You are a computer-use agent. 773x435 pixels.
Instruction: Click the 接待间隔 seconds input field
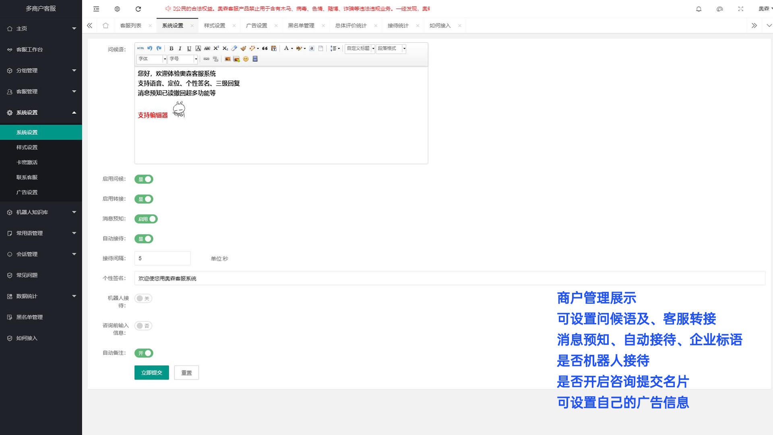[162, 258]
